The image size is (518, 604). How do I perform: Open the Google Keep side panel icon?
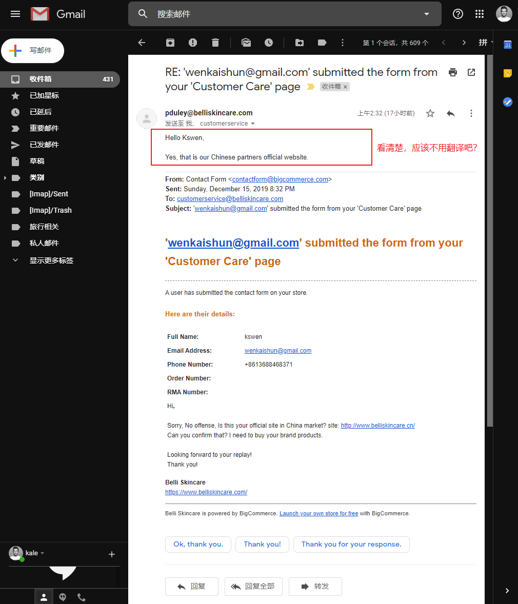508,73
